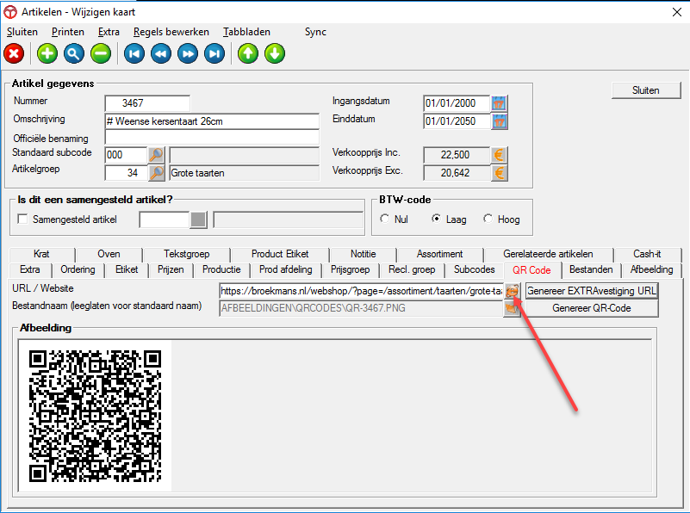Click folder icon next to Bestandnaam field
690x513 pixels.
click(512, 308)
